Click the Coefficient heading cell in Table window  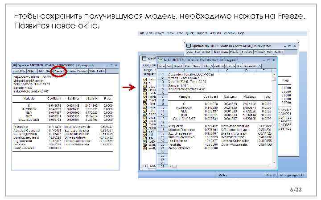(x=210, y=96)
